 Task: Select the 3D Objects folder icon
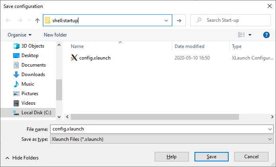[x=16, y=46]
